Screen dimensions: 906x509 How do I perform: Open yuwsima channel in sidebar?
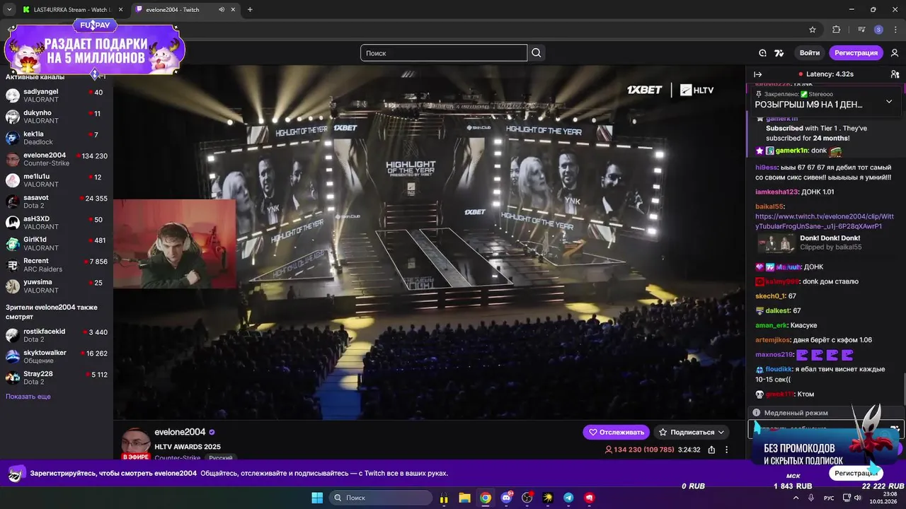coord(56,286)
